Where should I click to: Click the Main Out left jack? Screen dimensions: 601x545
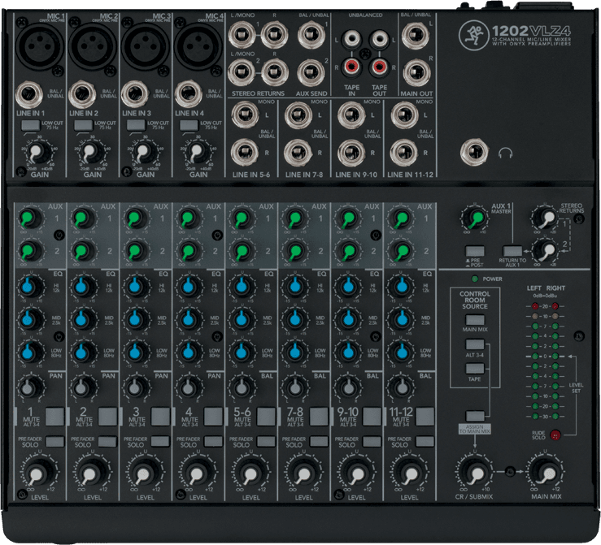tap(414, 34)
